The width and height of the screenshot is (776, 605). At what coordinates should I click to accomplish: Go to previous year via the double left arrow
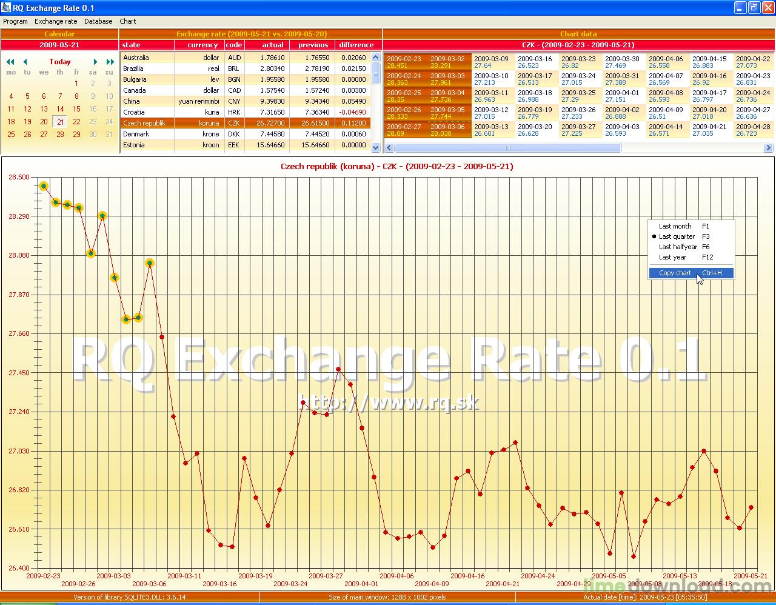tap(10, 61)
